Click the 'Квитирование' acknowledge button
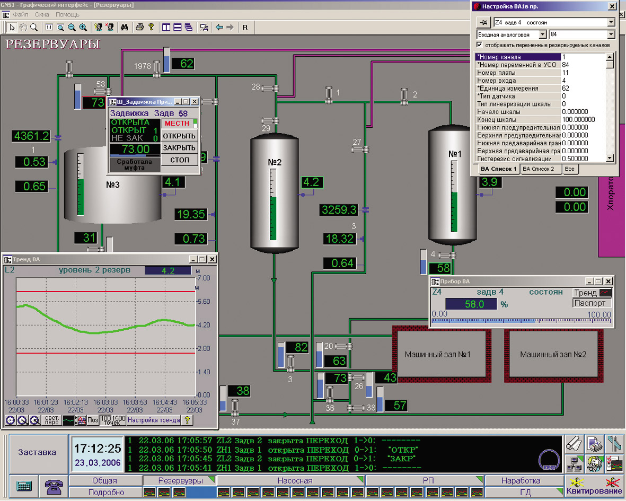The height and width of the screenshot is (501, 626). [594, 486]
